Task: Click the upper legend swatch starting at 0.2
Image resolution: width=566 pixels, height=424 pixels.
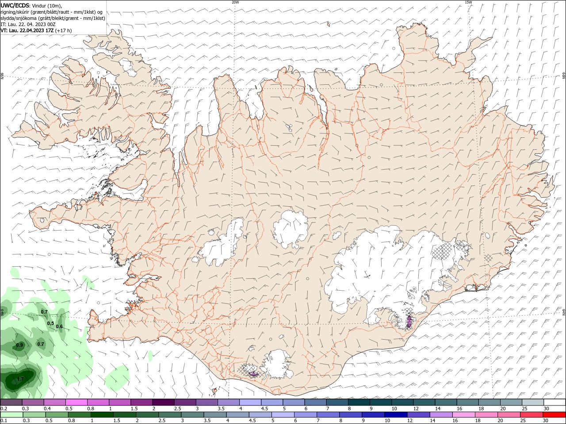Action: 11,402
